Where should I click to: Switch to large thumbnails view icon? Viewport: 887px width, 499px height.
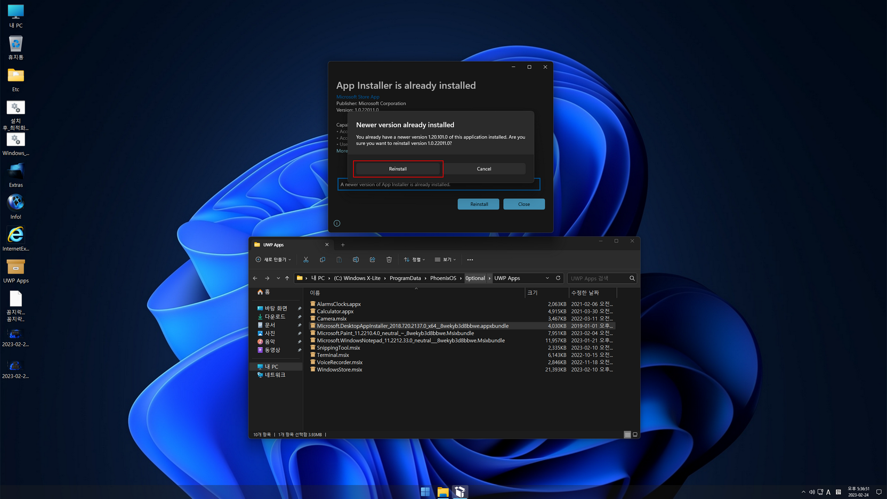pos(635,434)
